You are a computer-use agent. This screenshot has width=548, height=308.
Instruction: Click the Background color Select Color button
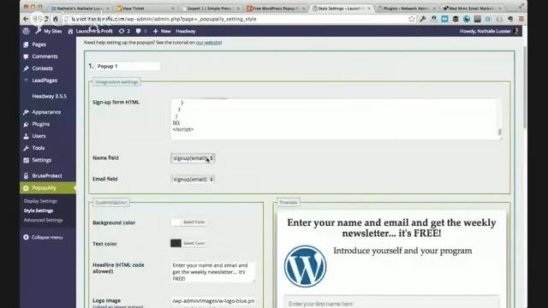point(194,222)
